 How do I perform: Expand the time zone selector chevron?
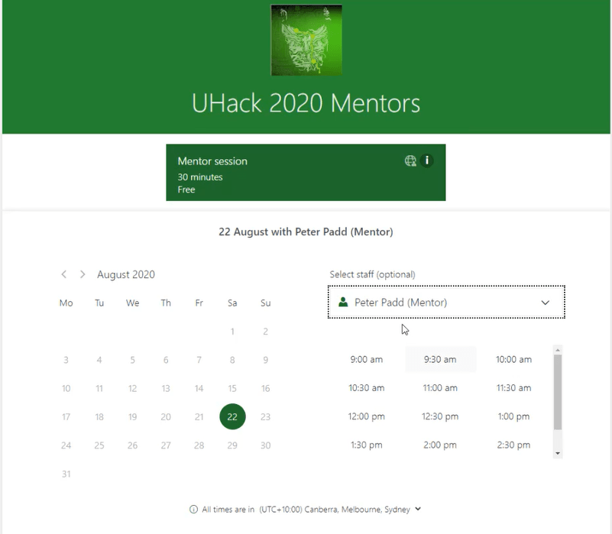pos(418,510)
